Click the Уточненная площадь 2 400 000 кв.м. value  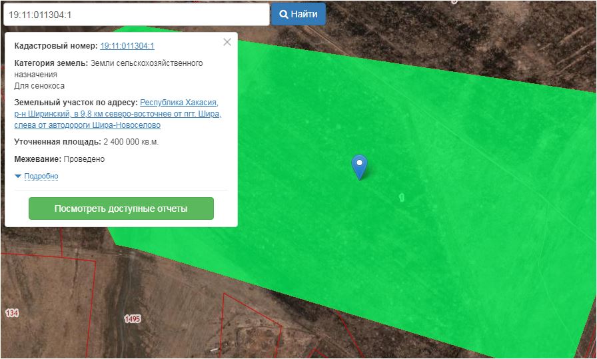tap(131, 142)
